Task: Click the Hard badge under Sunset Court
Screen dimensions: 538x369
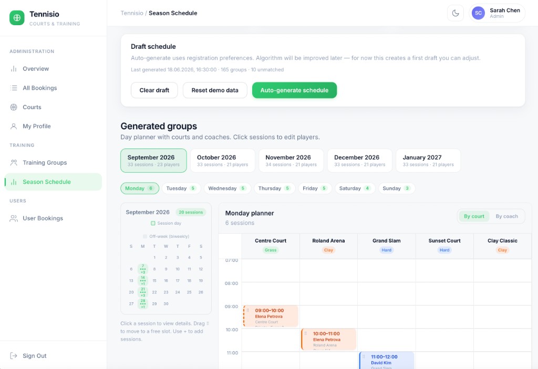Action: pos(444,250)
